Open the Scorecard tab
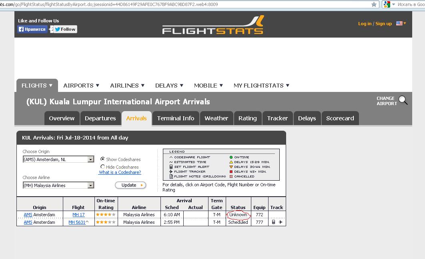 pos(340,118)
